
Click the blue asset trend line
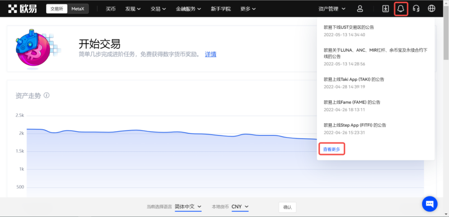tap(172, 132)
